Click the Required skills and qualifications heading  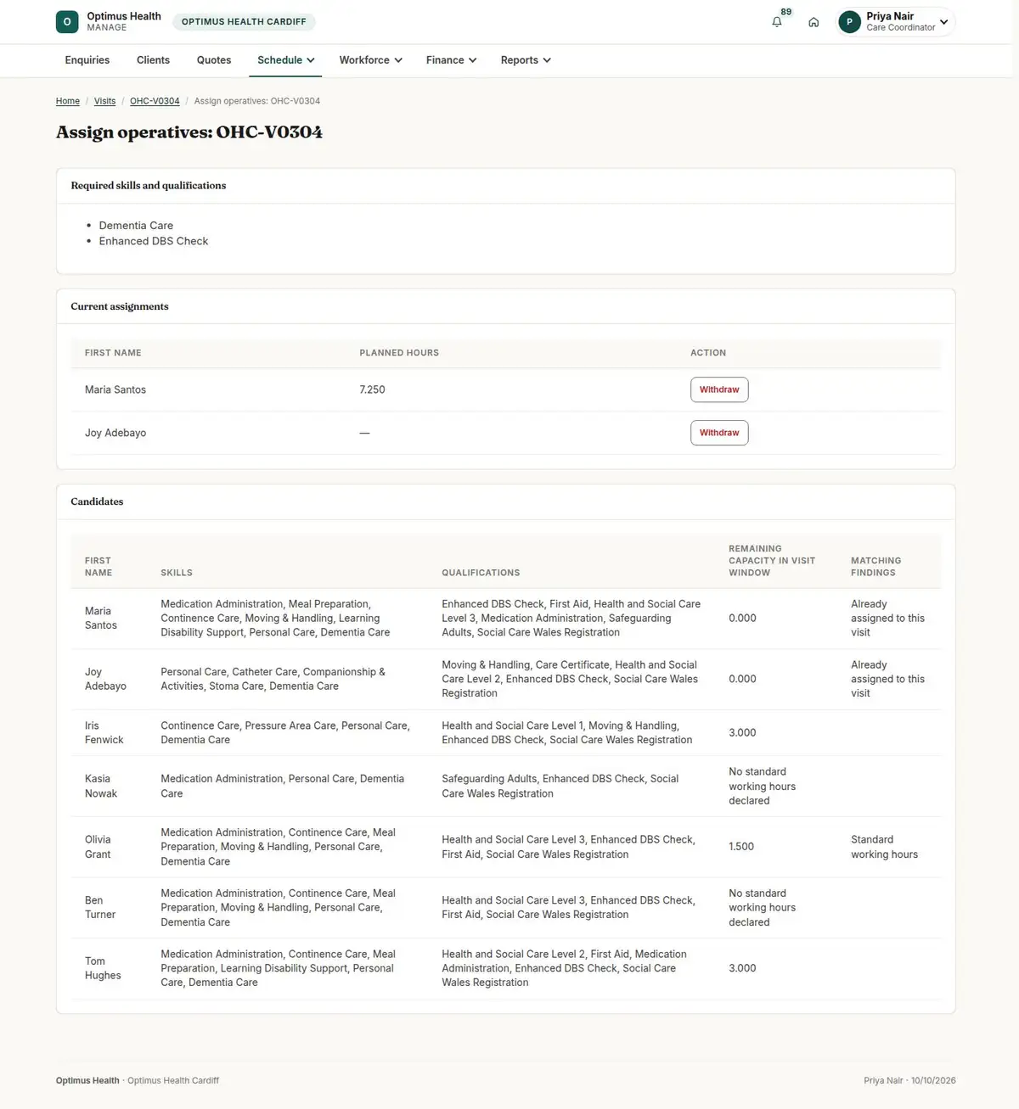149,185
